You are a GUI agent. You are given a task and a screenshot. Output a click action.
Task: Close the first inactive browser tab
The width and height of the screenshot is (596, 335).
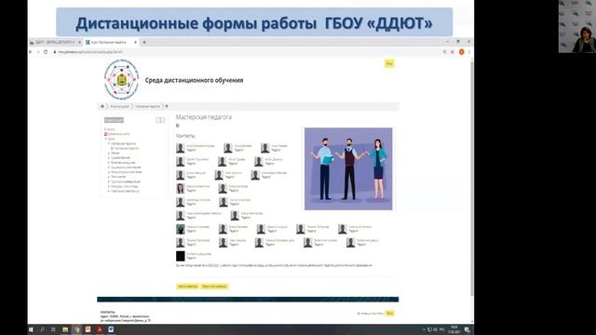point(79,42)
